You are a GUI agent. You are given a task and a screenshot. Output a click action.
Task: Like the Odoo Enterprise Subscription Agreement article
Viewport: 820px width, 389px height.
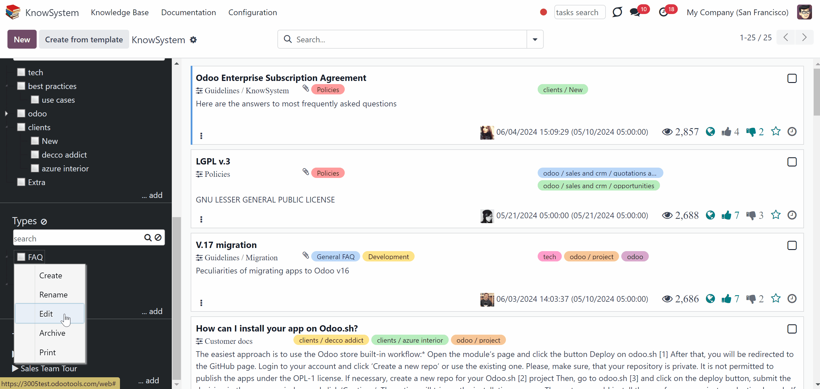726,132
